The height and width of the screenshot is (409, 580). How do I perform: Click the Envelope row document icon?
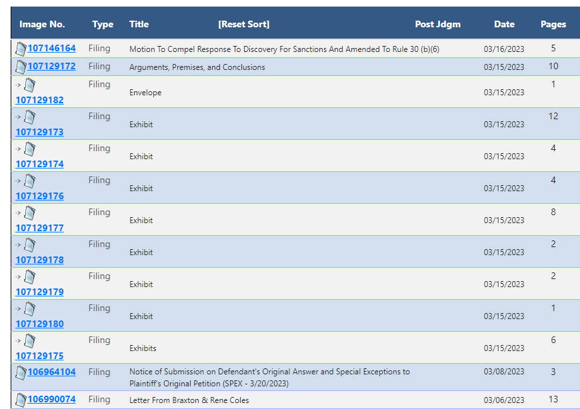29,85
